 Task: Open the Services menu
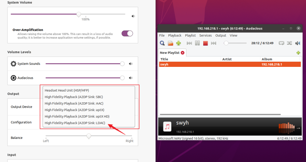coord(205,35)
